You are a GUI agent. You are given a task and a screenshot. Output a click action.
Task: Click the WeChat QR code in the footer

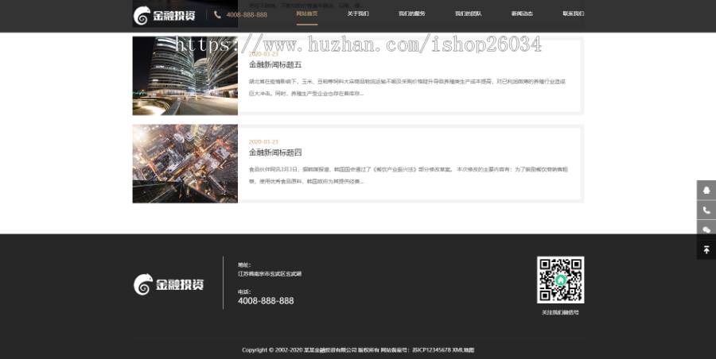tap(560, 280)
